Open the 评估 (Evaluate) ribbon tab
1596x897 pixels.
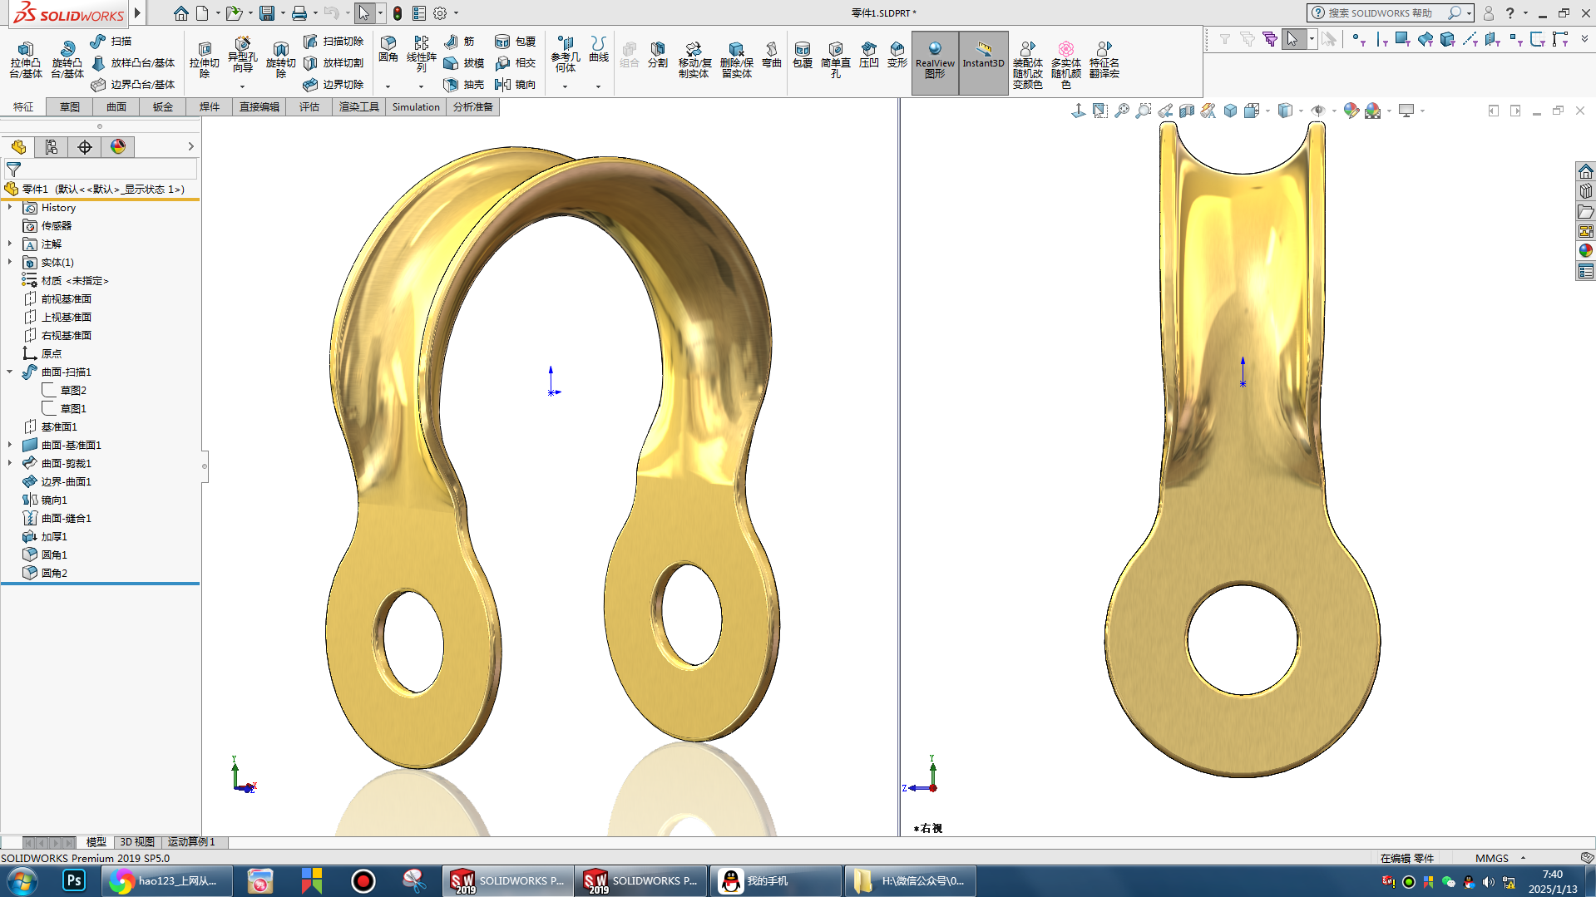pyautogui.click(x=309, y=107)
